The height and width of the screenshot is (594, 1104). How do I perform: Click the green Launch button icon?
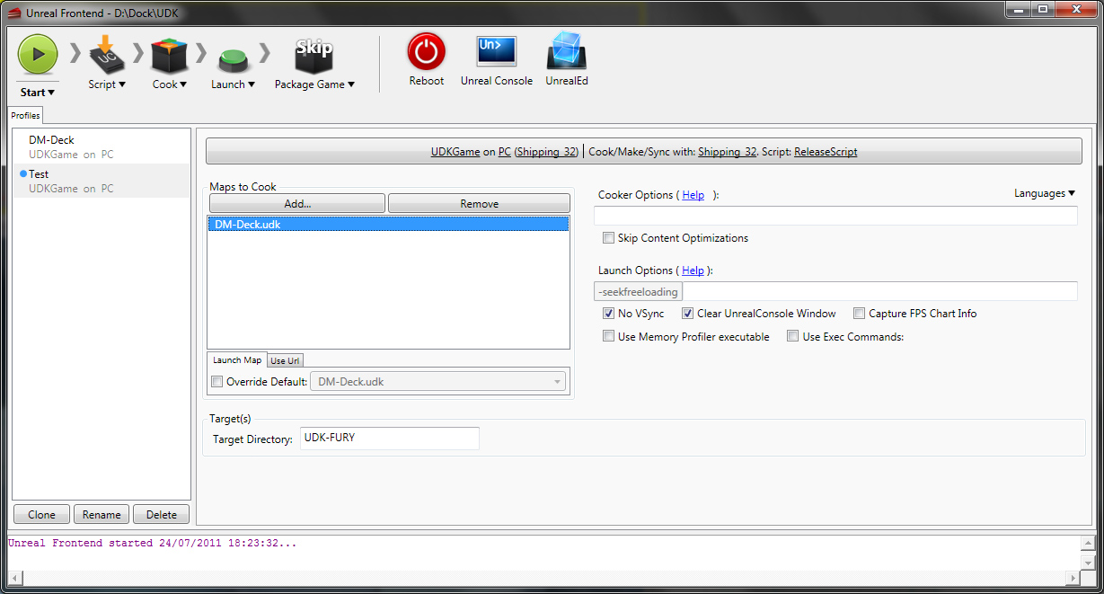(233, 58)
